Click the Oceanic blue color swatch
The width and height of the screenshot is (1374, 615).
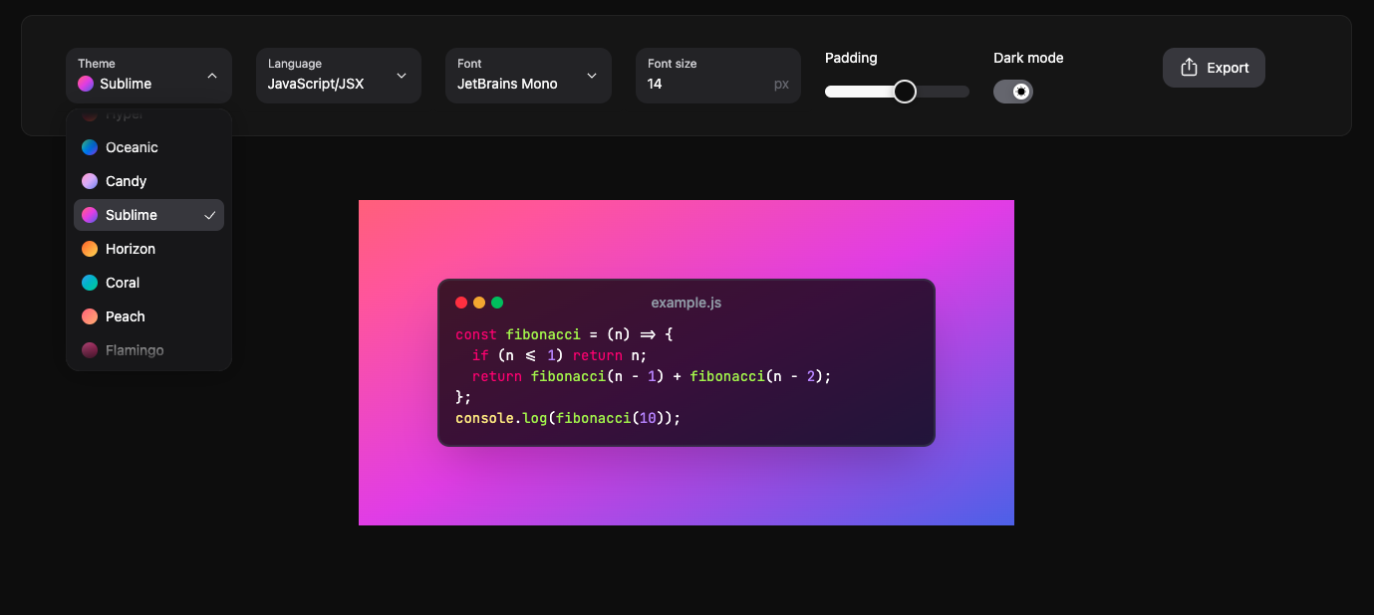pyautogui.click(x=90, y=147)
